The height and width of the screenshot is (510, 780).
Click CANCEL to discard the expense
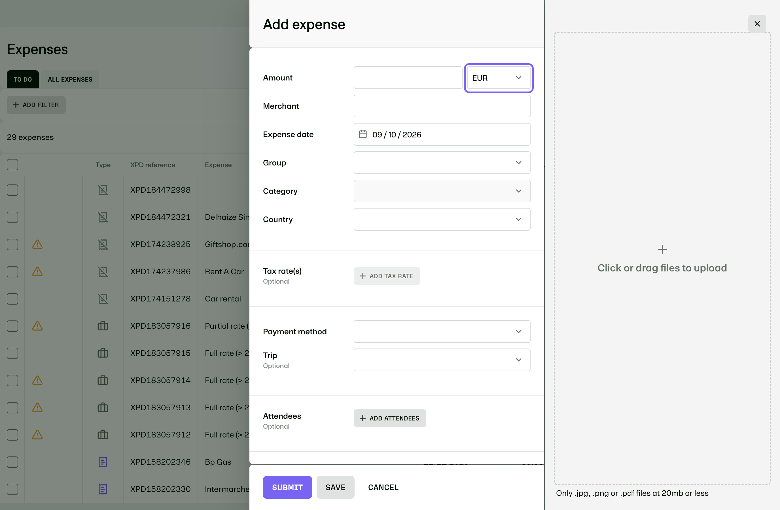pyautogui.click(x=383, y=487)
